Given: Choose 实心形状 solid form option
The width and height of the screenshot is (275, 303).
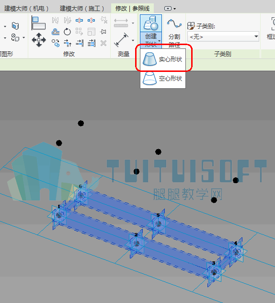Looking at the screenshot, I should point(163,59).
